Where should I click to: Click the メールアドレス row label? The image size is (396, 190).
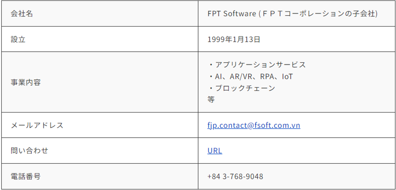tap(37, 125)
